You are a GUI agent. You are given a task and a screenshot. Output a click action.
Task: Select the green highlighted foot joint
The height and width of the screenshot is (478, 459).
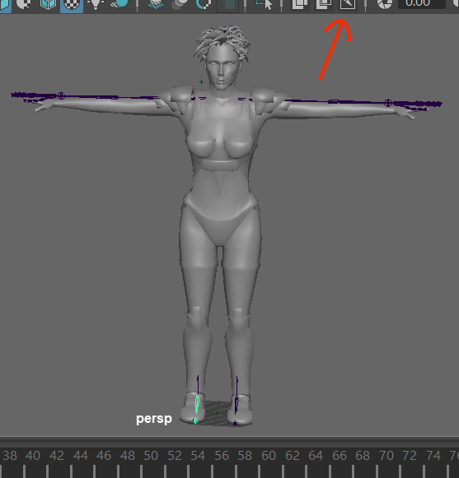point(197,404)
